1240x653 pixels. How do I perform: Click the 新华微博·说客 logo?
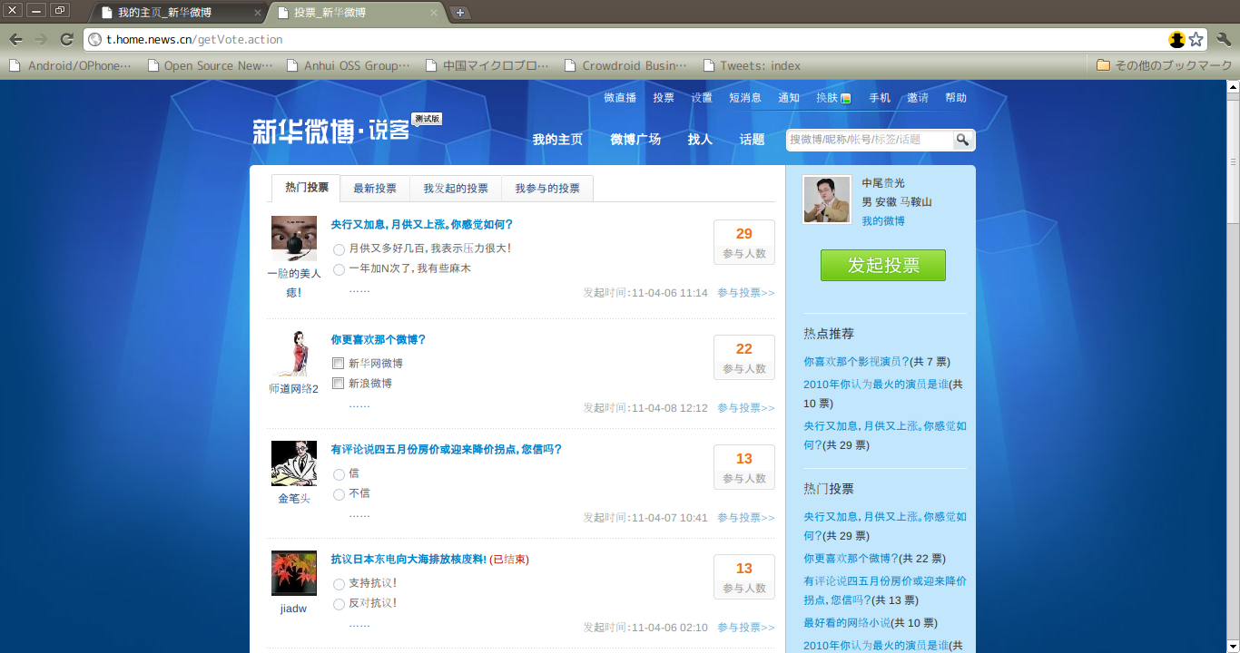[331, 131]
